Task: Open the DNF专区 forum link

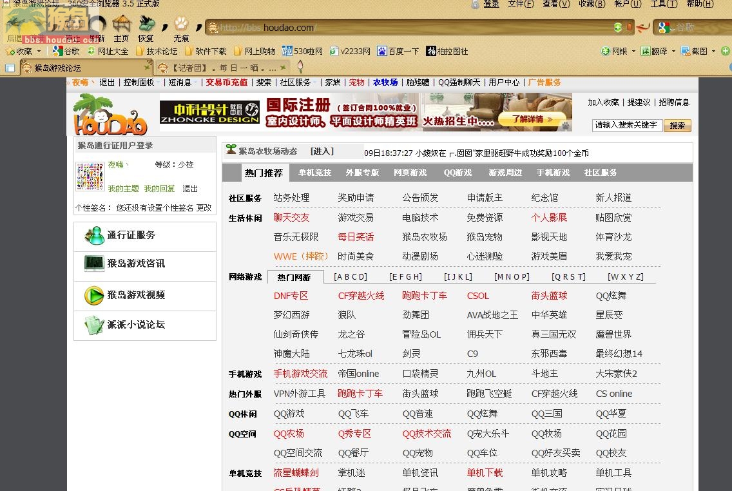Action: pyautogui.click(x=291, y=296)
